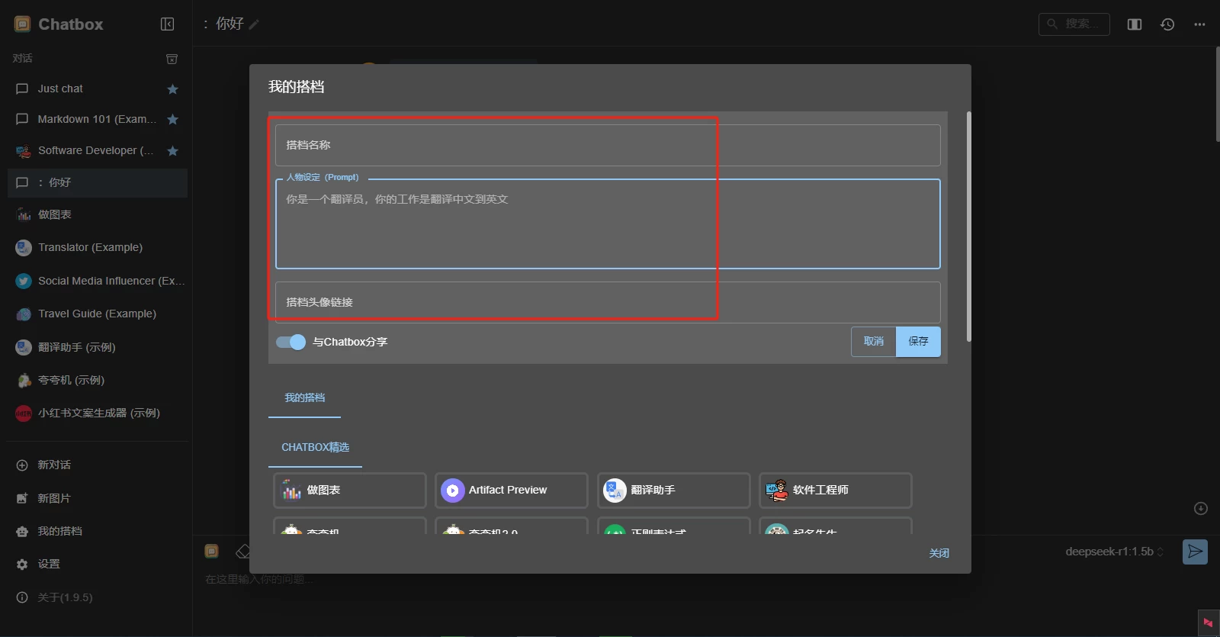Click the edit pencil beside 你好 title
Image resolution: width=1220 pixels, height=637 pixels.
click(x=254, y=24)
